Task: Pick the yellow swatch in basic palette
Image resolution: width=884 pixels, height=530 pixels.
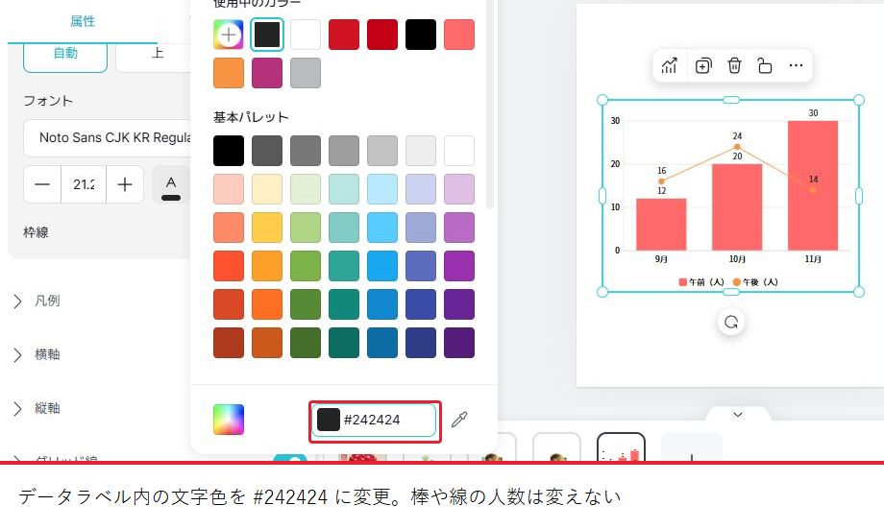Action: coord(267,228)
